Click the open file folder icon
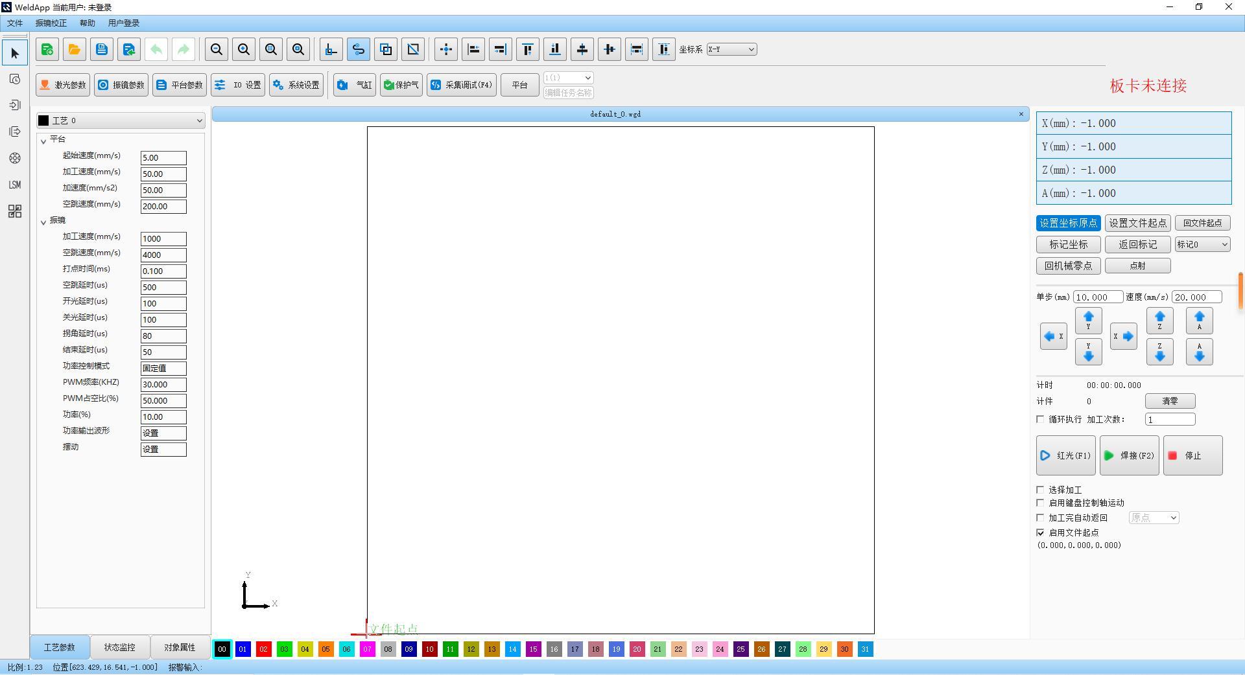The image size is (1245, 675). (75, 49)
